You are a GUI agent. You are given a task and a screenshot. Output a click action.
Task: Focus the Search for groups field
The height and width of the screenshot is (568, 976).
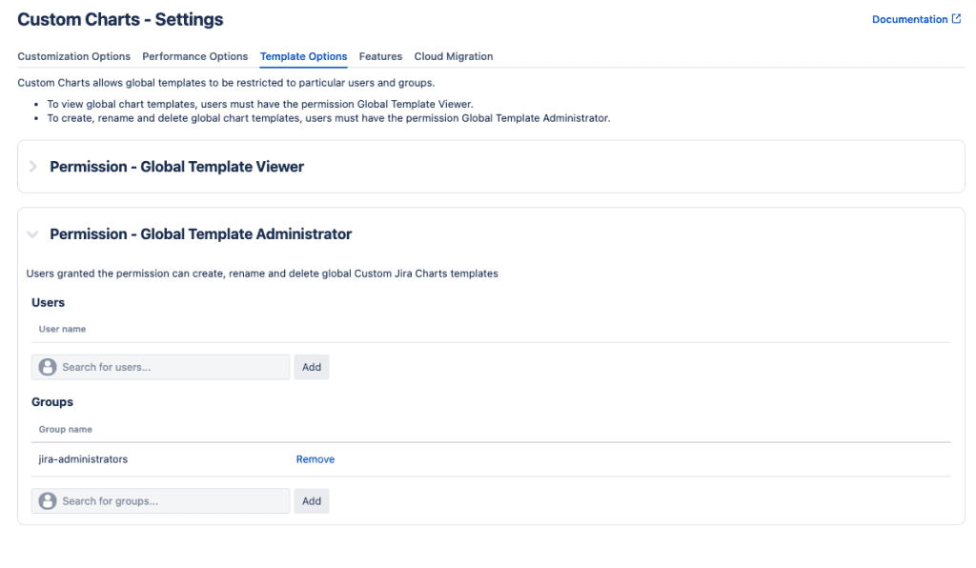point(172,500)
